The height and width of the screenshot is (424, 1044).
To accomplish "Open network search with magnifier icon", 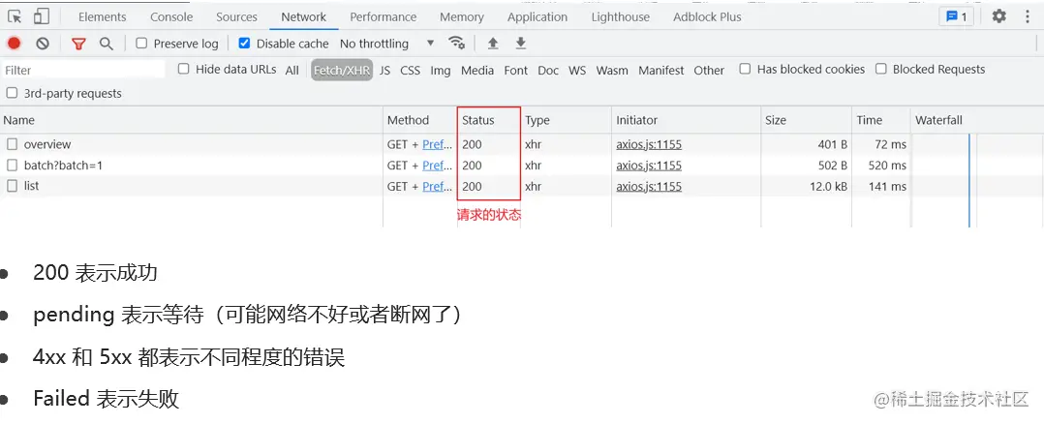I will pos(106,44).
